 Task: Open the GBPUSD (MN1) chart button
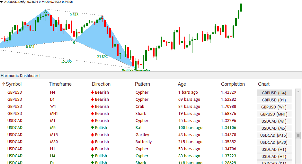click(x=274, y=114)
